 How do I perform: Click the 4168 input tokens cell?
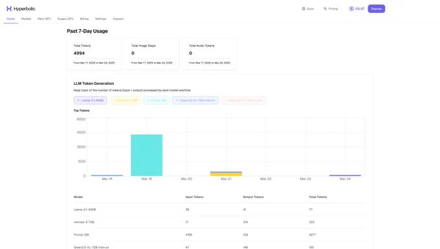pos(189,235)
